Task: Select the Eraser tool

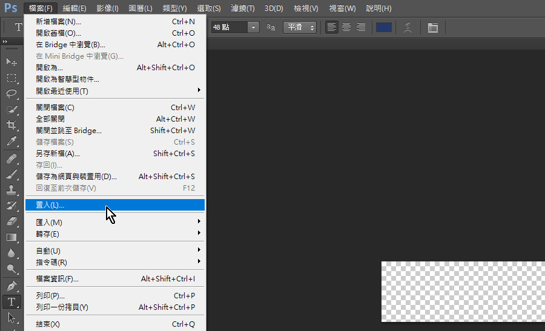Action: point(12,221)
